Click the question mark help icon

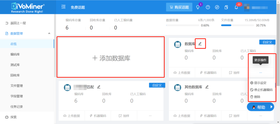208,7
